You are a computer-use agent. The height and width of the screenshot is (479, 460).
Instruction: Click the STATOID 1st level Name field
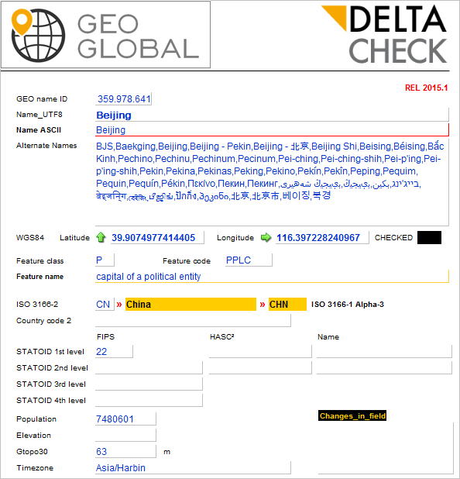tap(384, 351)
